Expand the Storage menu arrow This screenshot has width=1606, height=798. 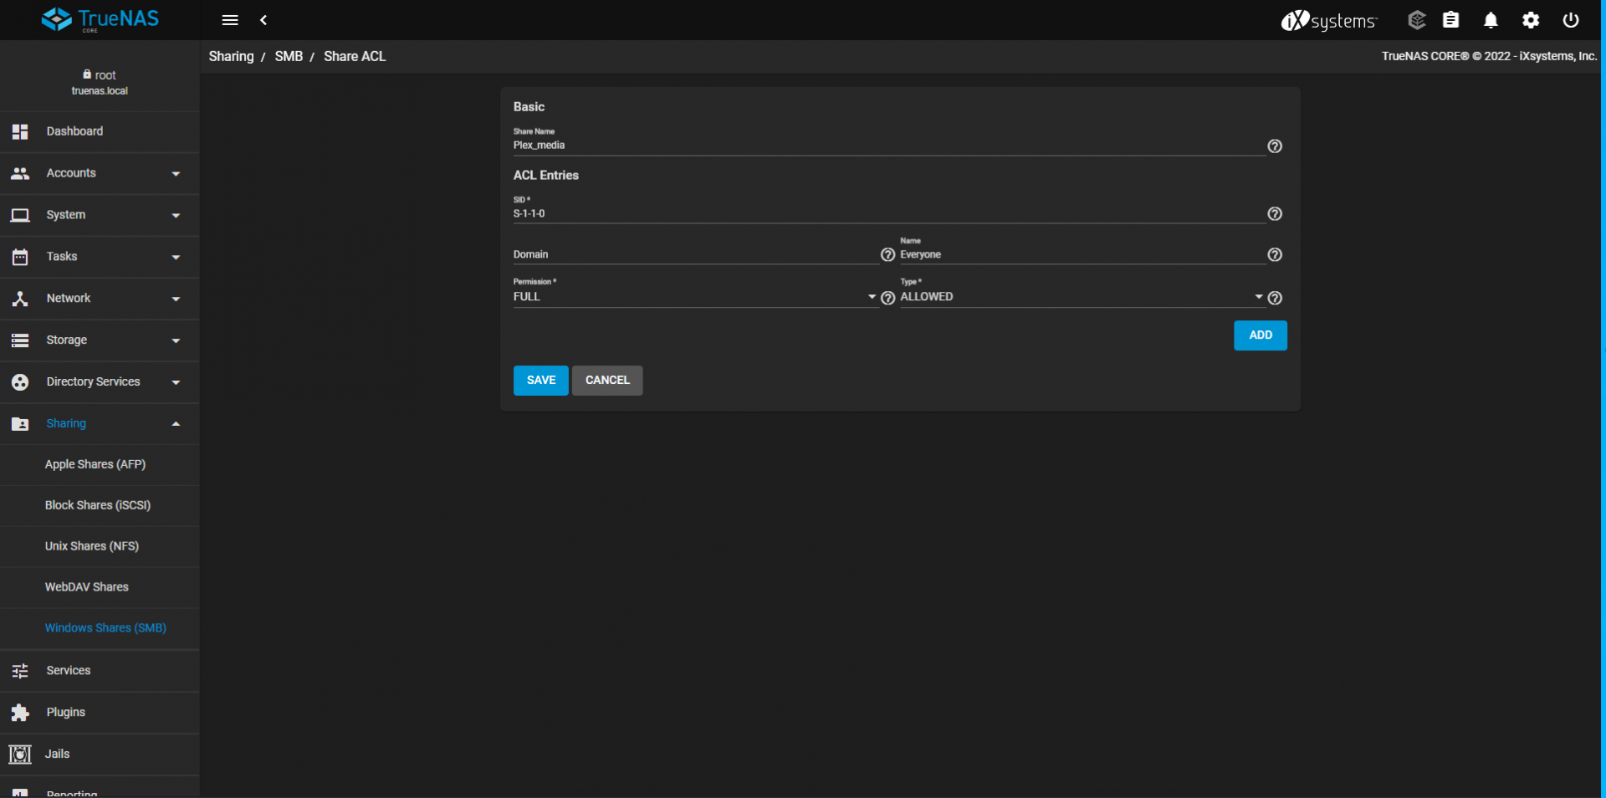[x=176, y=341]
